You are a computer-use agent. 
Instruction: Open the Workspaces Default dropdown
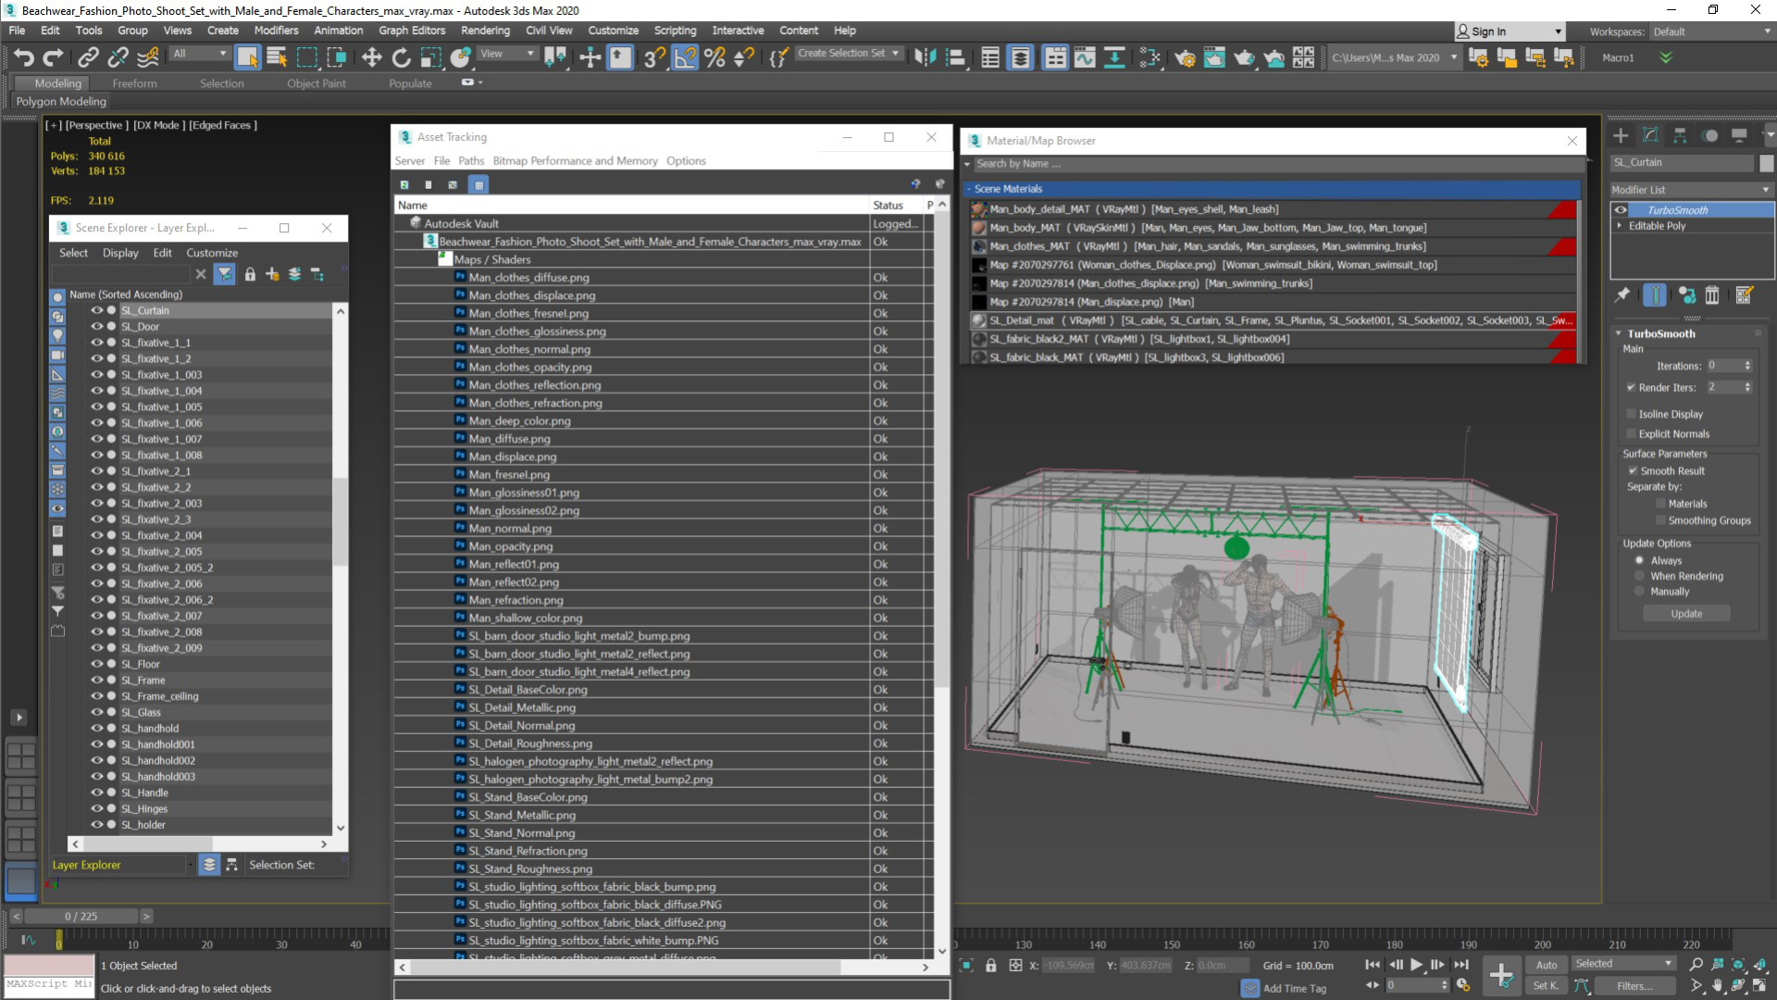(1711, 31)
